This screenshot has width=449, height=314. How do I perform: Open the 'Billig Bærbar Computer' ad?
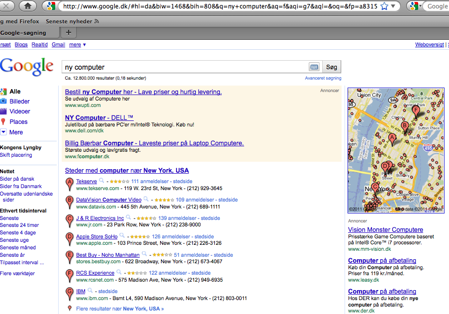(x=154, y=143)
